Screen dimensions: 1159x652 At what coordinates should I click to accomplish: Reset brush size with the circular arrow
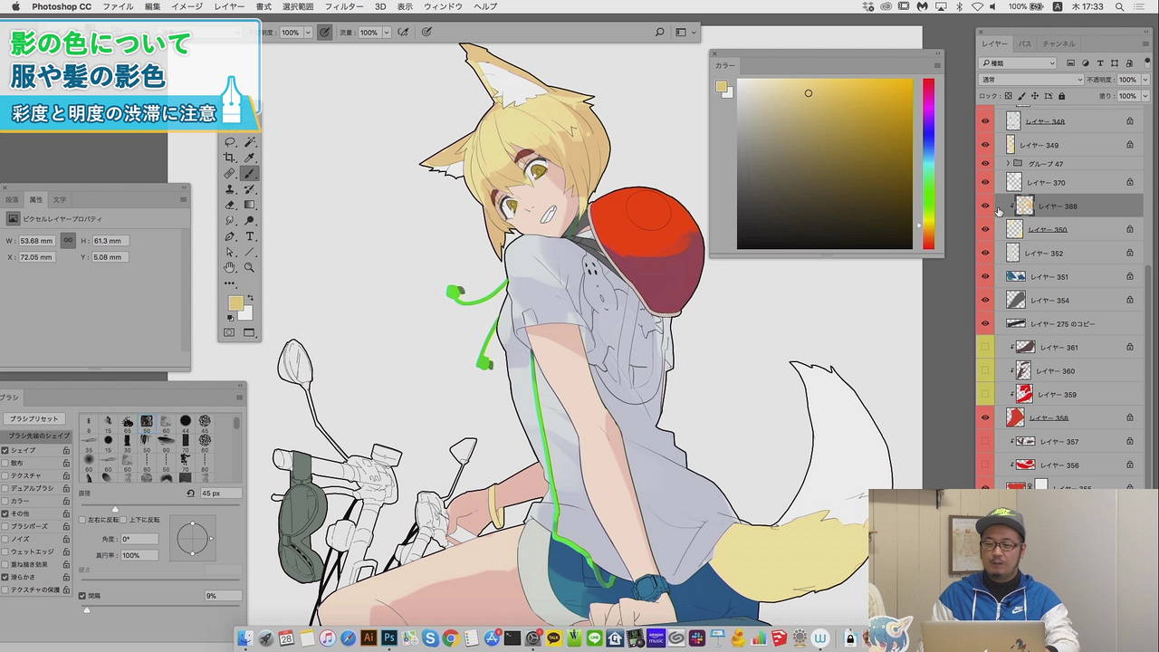pos(190,494)
